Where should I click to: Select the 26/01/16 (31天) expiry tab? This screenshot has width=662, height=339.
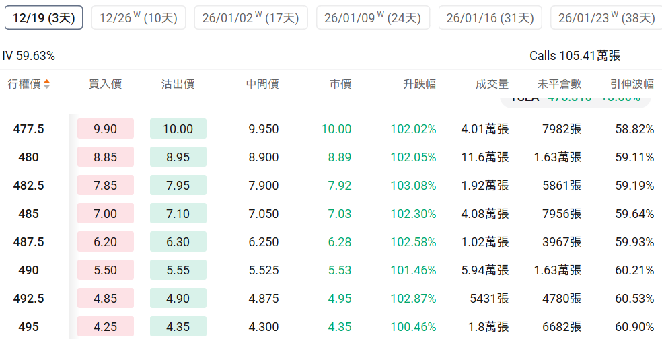(490, 18)
